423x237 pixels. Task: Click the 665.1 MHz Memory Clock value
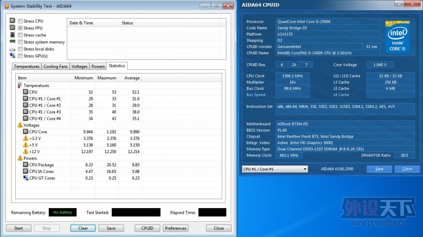(x=289, y=155)
